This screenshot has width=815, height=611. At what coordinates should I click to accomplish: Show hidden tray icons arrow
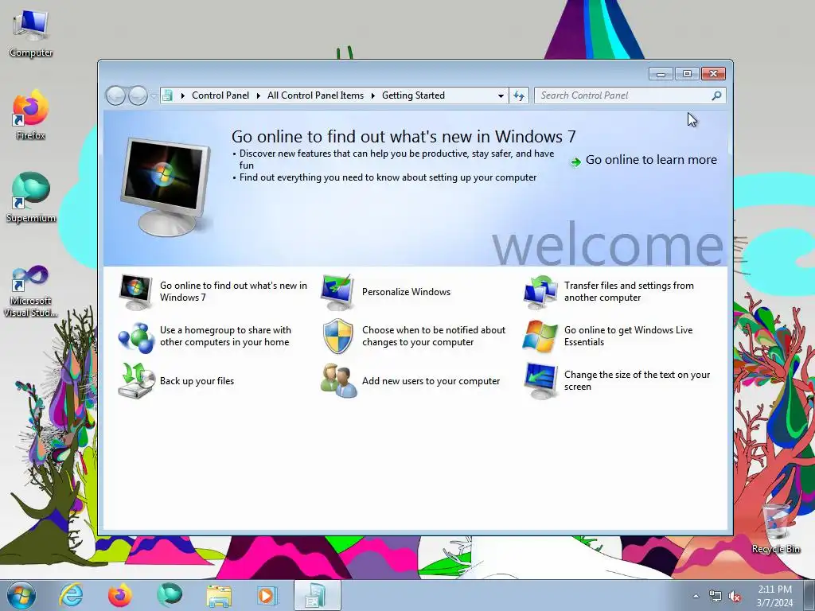click(696, 596)
